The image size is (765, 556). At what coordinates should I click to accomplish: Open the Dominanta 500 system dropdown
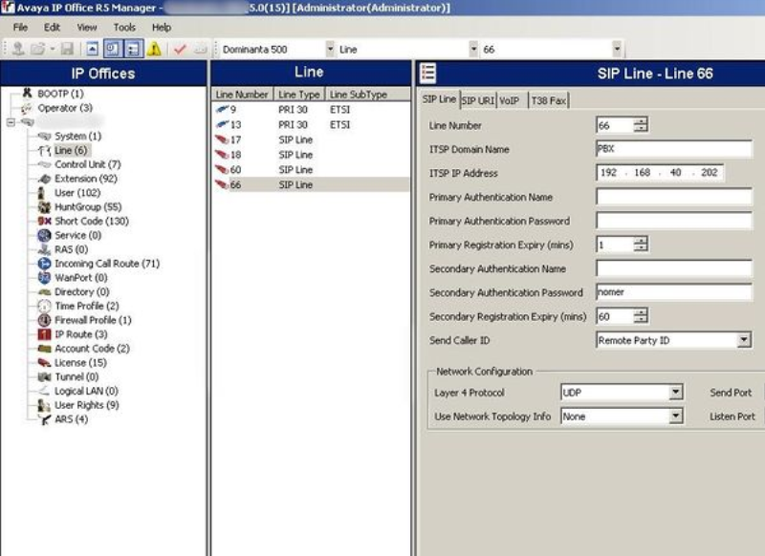[330, 50]
